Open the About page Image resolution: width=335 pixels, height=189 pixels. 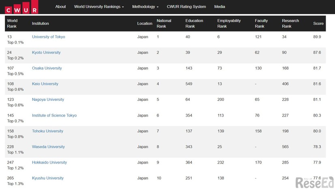click(60, 6)
